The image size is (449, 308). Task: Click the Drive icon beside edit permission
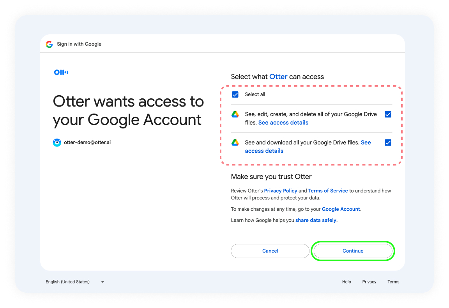[x=235, y=114]
